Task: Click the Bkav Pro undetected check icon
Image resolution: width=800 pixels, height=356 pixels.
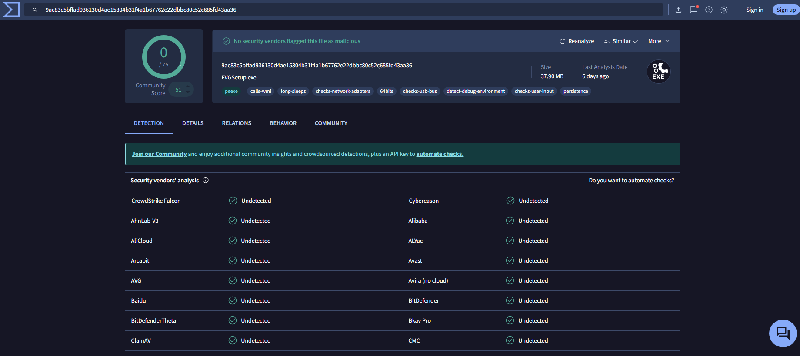Action: (x=510, y=320)
